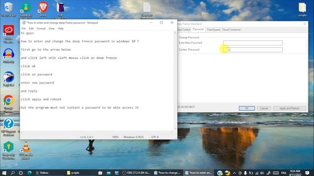314x176 pixels.
Task: Click Cancel in Deep Freeze dialog
Action: pos(264,109)
